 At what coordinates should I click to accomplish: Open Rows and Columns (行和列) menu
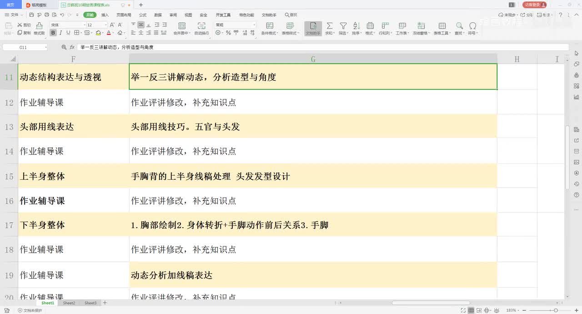pyautogui.click(x=385, y=29)
